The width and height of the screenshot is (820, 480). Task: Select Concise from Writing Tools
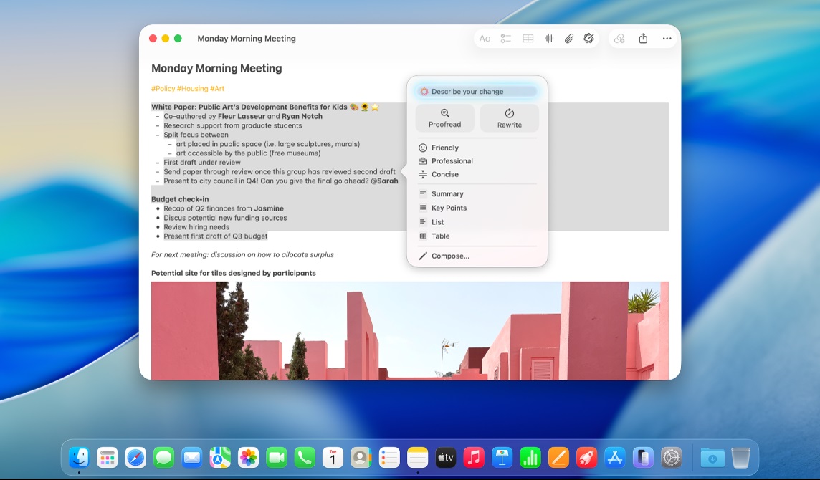point(444,175)
